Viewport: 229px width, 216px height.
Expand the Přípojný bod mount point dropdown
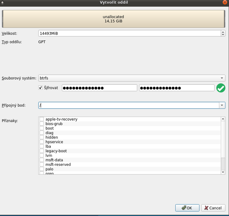(x=222, y=105)
